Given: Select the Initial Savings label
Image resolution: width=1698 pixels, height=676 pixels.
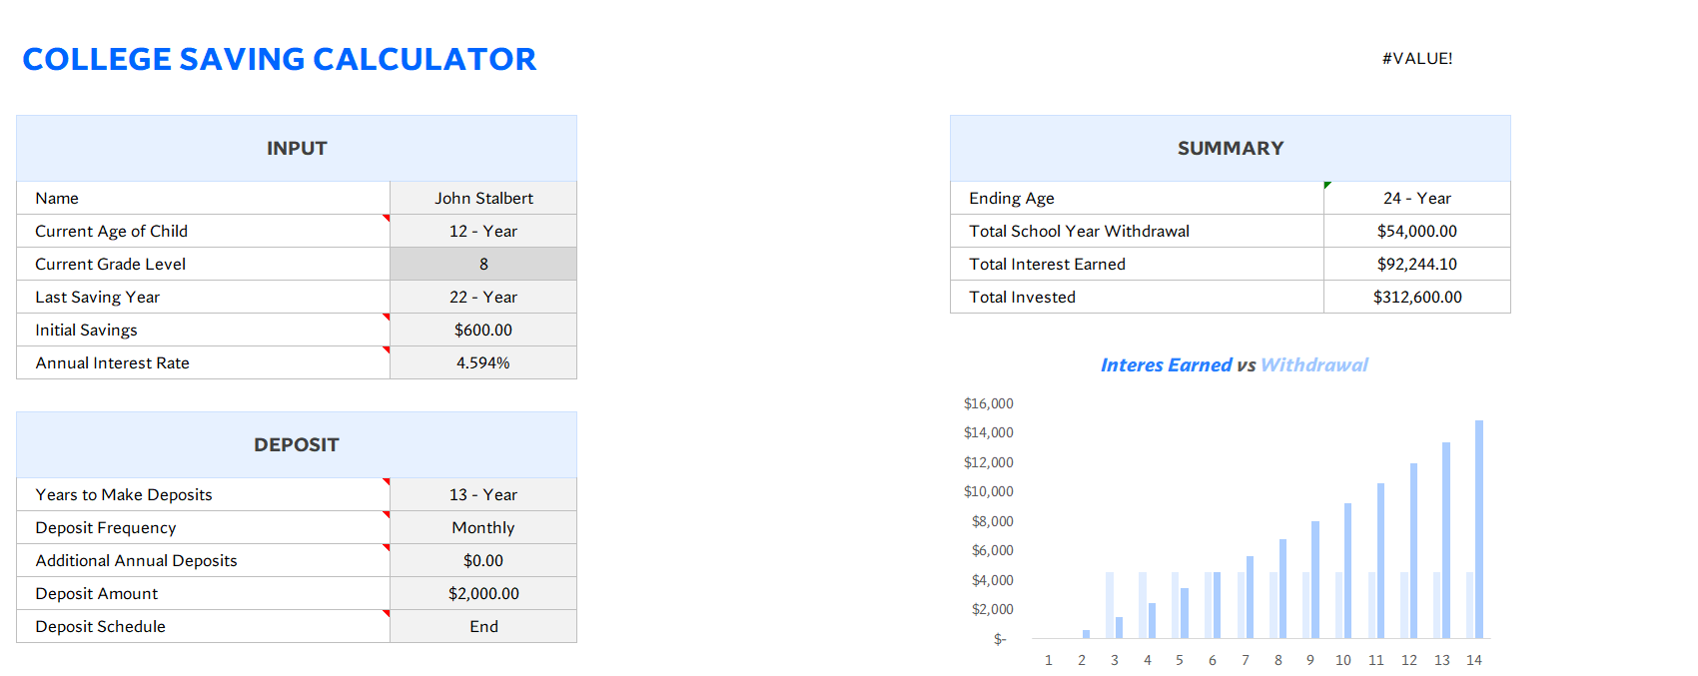Looking at the screenshot, I should point(87,330).
